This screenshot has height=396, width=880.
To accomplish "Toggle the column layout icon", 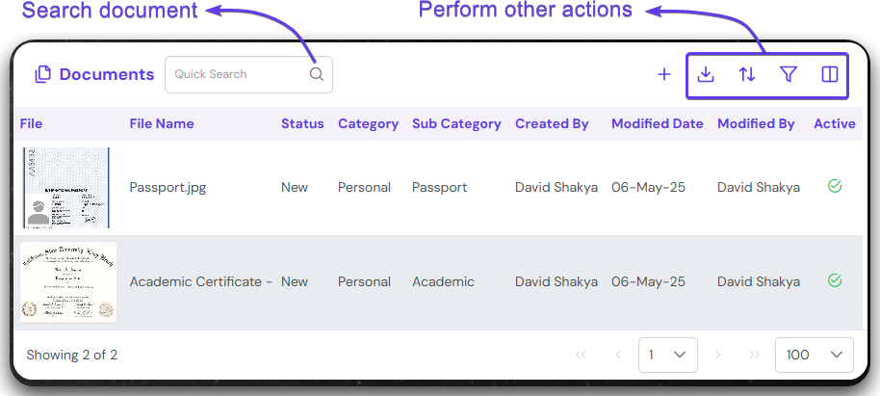I will 830,74.
